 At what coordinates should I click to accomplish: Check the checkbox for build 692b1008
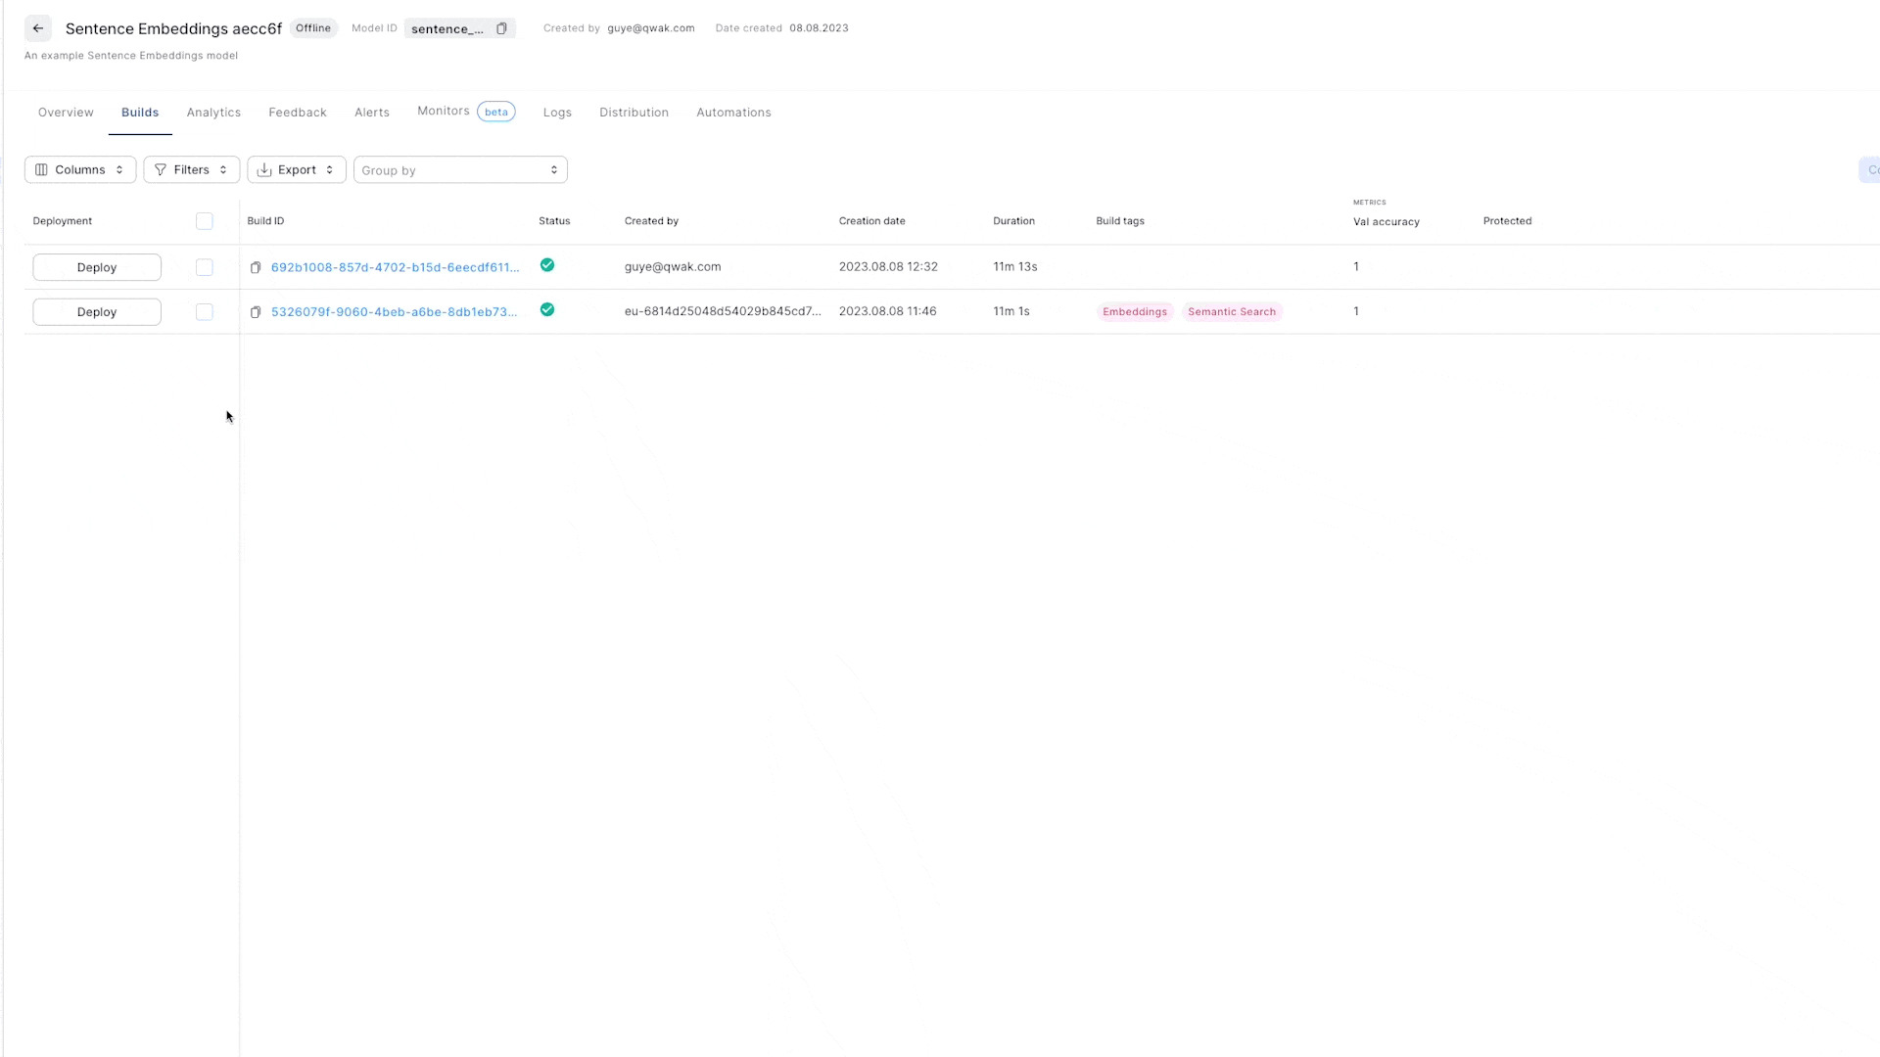click(204, 267)
